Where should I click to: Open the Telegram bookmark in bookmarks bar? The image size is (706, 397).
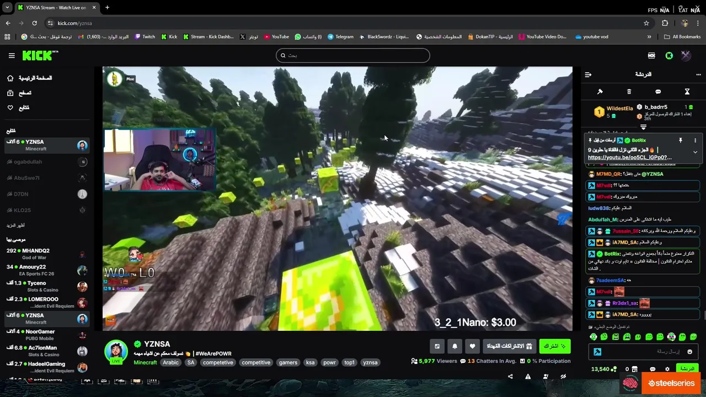coord(340,37)
